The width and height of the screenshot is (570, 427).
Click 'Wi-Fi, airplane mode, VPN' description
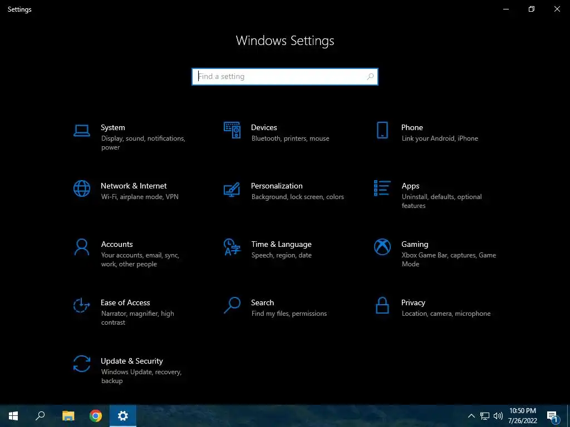click(140, 197)
